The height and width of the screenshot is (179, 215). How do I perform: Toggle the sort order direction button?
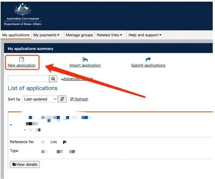click(62, 99)
